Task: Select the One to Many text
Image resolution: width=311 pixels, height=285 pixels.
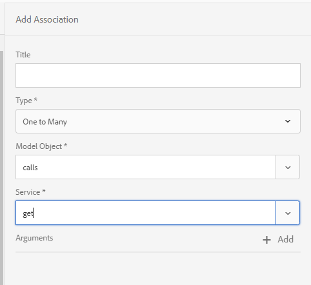Action: [x=45, y=122]
